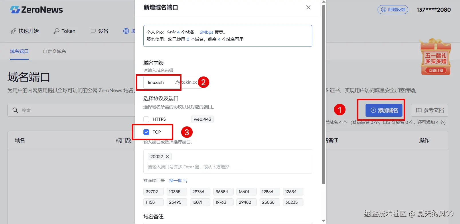Select recommended port 16601

(246, 192)
